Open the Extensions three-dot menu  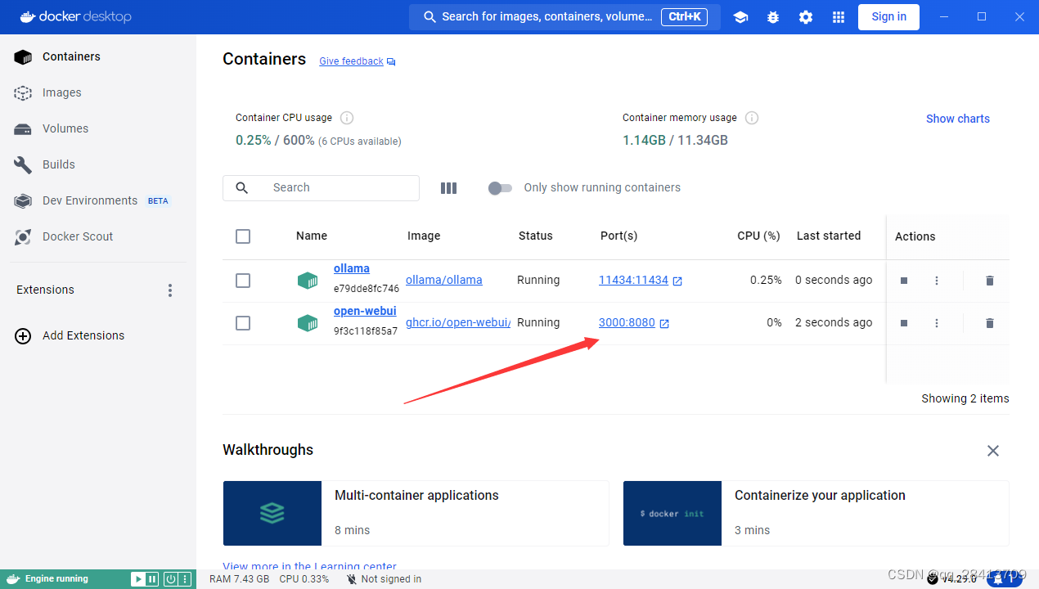click(170, 290)
